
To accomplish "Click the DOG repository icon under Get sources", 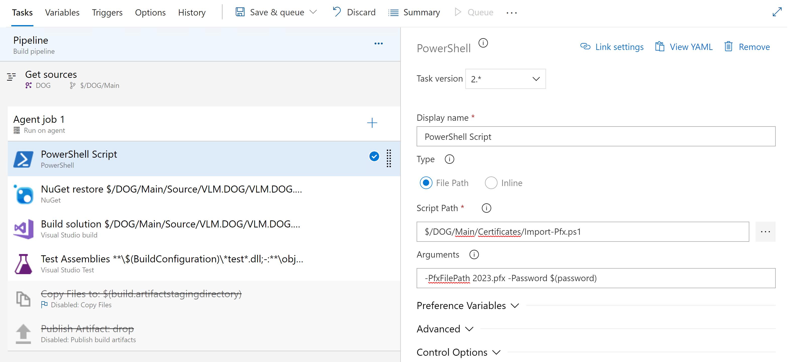I will tap(28, 85).
